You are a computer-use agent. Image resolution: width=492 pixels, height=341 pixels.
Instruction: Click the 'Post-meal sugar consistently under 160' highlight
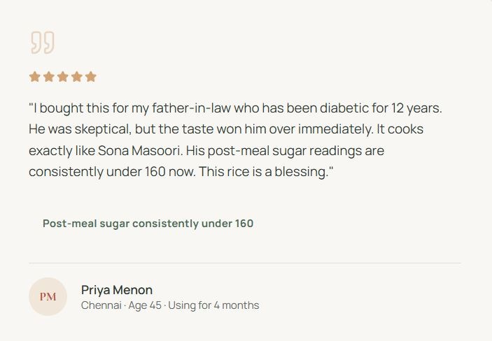pos(148,224)
